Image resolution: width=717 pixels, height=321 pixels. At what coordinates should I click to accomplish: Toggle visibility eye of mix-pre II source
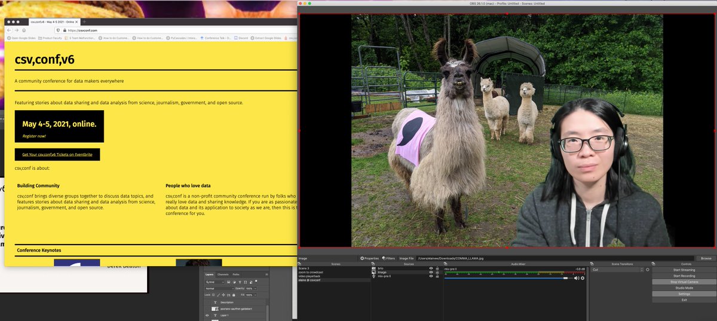click(x=431, y=276)
